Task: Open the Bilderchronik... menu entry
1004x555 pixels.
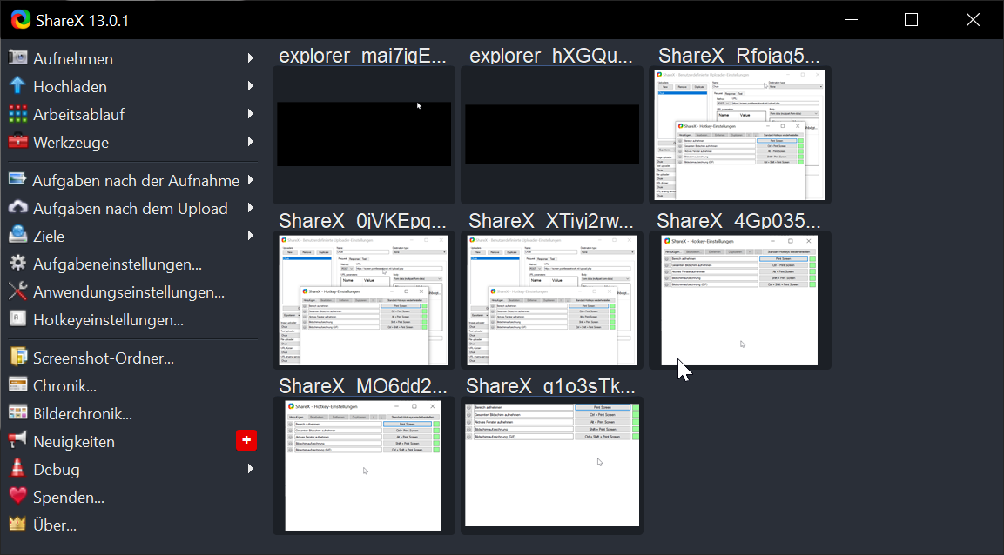Action: click(83, 414)
